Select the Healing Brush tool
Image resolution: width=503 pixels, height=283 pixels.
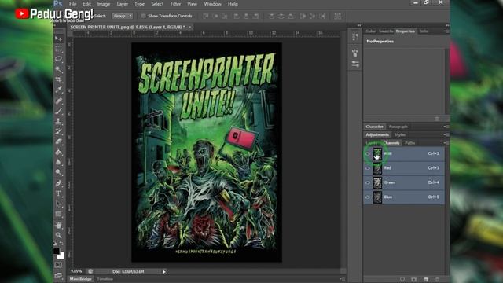pyautogui.click(x=58, y=101)
